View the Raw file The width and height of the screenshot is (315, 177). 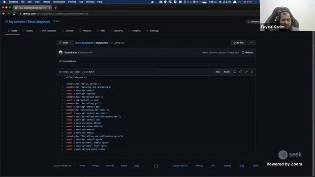(x=218, y=72)
